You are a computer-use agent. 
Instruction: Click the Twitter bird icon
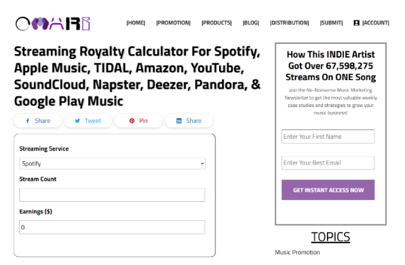click(x=77, y=121)
